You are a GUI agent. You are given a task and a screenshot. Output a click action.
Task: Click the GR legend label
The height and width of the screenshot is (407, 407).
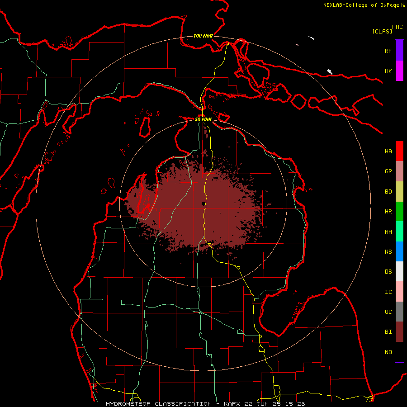point(388,171)
